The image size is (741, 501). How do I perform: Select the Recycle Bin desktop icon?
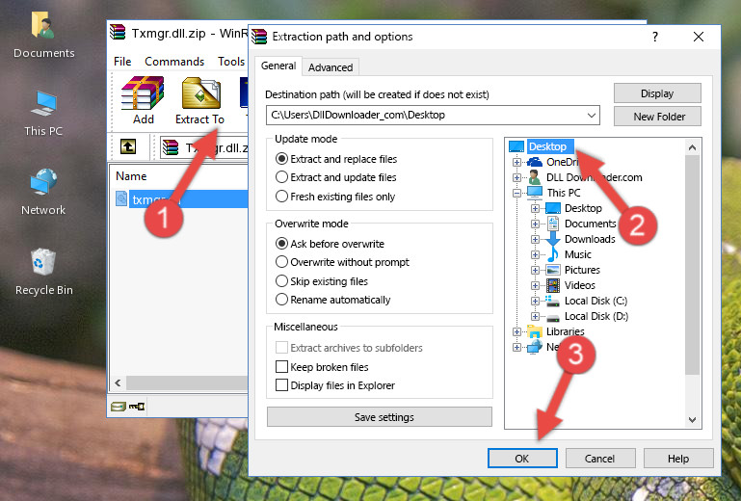point(43,271)
